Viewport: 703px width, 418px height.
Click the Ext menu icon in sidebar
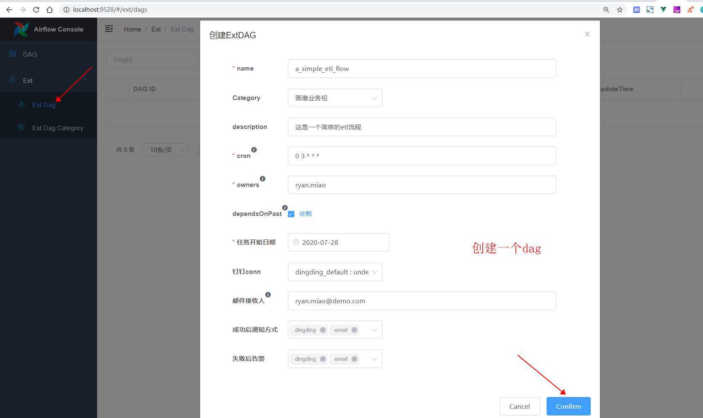click(x=13, y=80)
